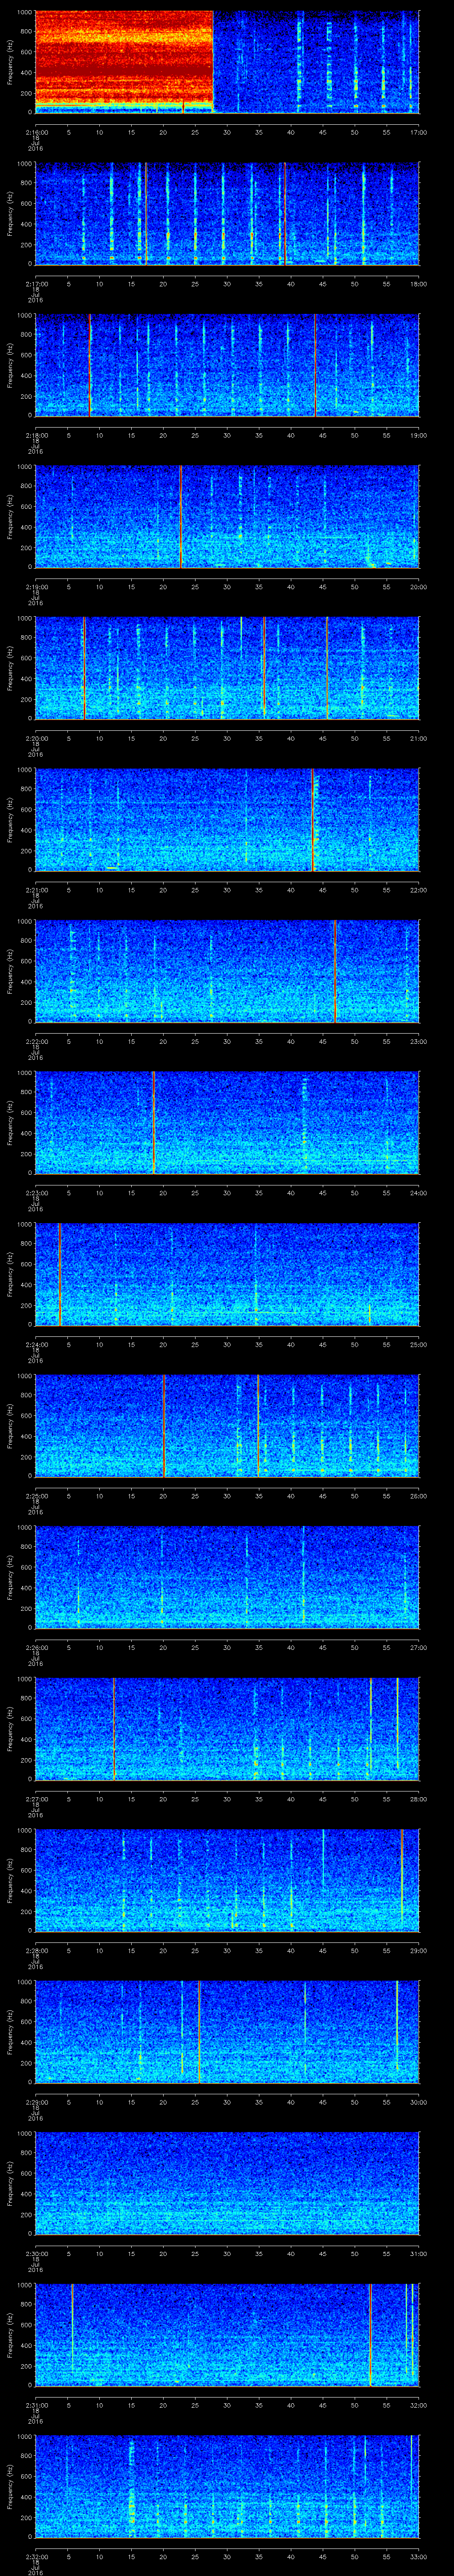
Task: Click the 18:00 end time label
Action: pyautogui.click(x=418, y=284)
